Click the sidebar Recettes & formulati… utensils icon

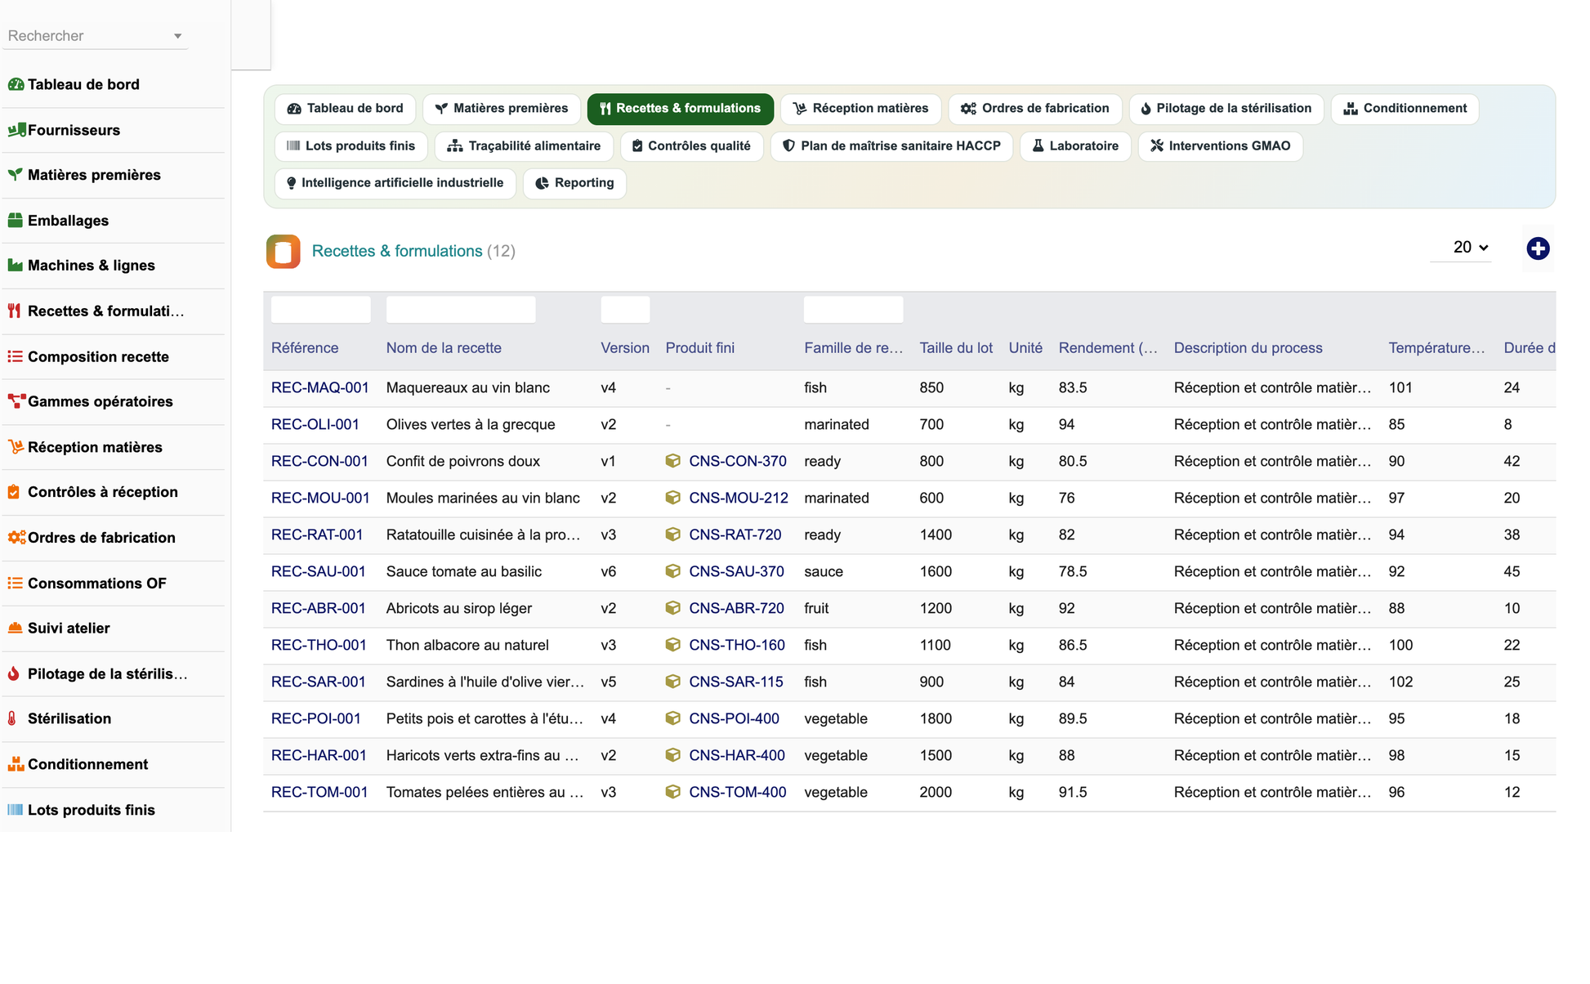(x=14, y=311)
